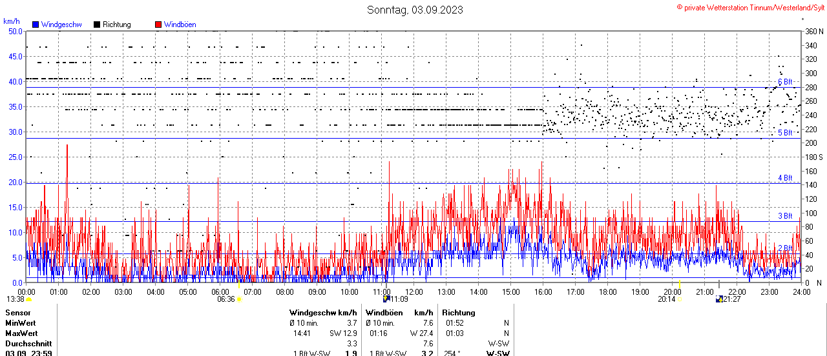Click the 25.0 value on the speed axis
The height and width of the screenshot is (356, 827).
tap(16, 157)
